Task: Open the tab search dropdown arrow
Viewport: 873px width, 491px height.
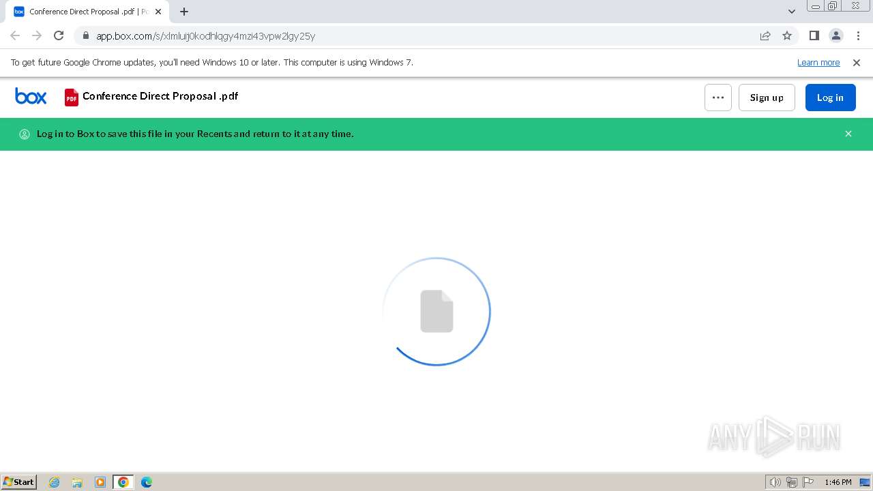Action: point(792,12)
